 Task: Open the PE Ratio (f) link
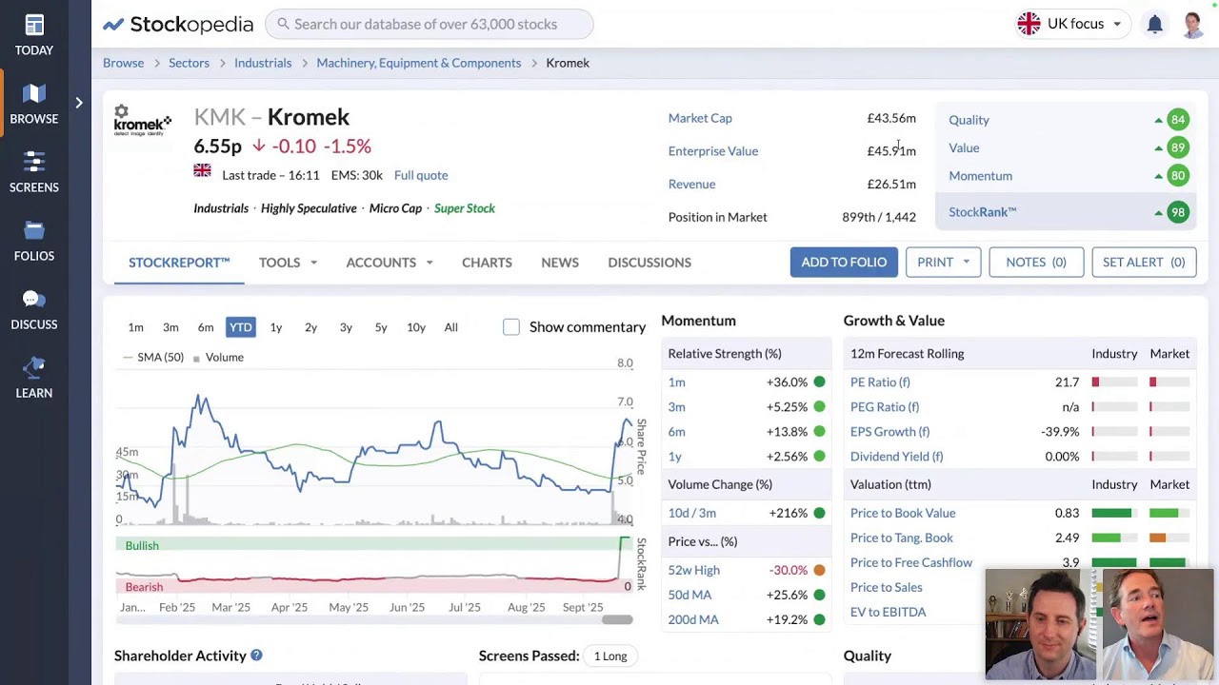pos(880,382)
